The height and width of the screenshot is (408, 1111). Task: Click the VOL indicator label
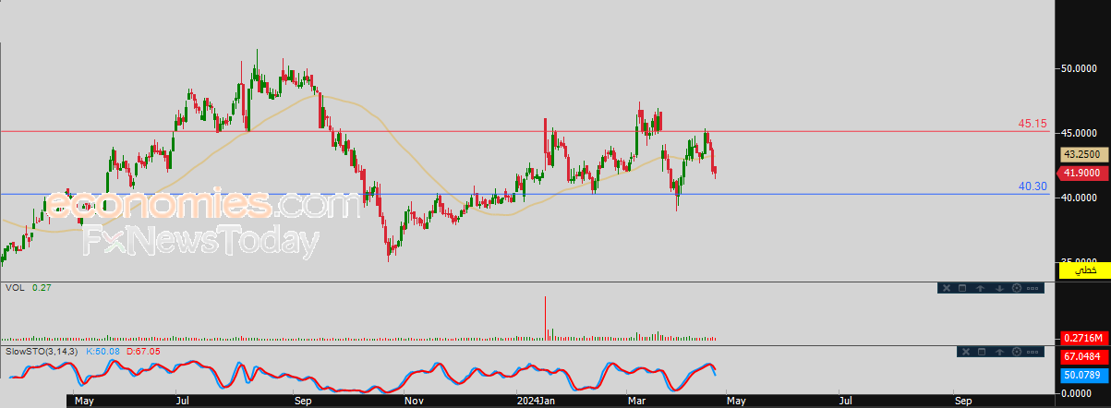coord(14,288)
